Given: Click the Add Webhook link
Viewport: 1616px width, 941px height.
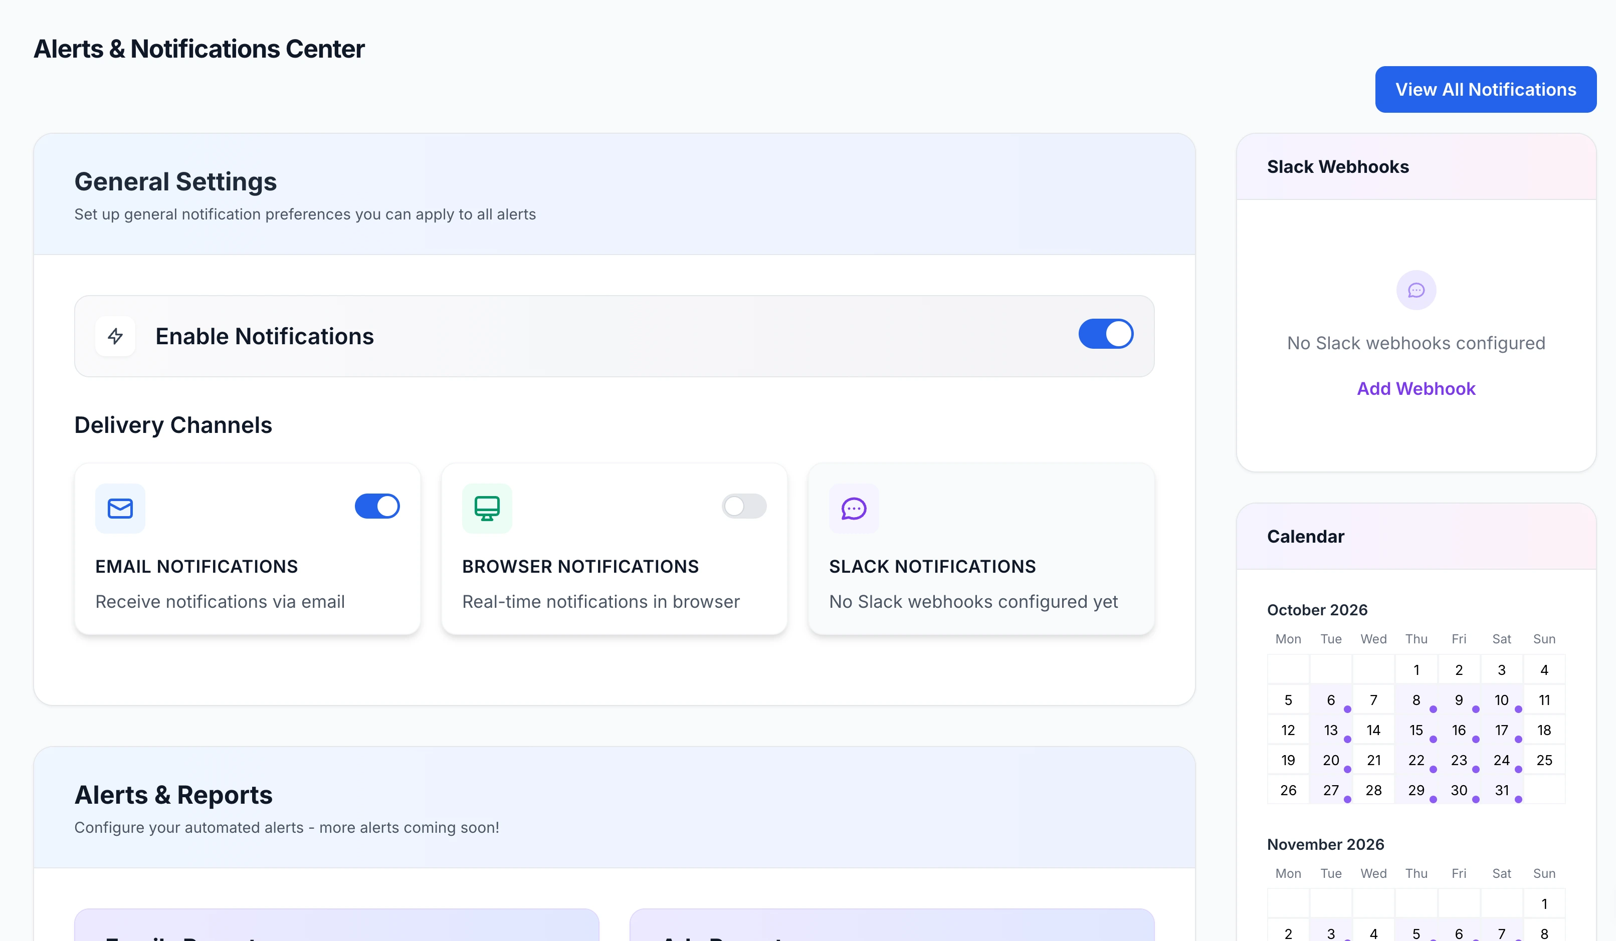Looking at the screenshot, I should [1416, 388].
